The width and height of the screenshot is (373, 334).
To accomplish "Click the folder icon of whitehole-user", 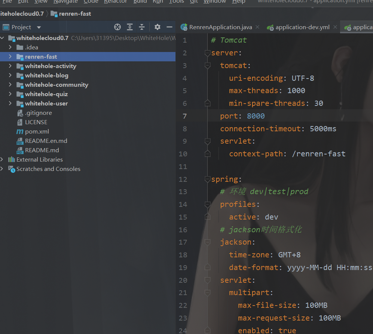I will click(x=20, y=104).
